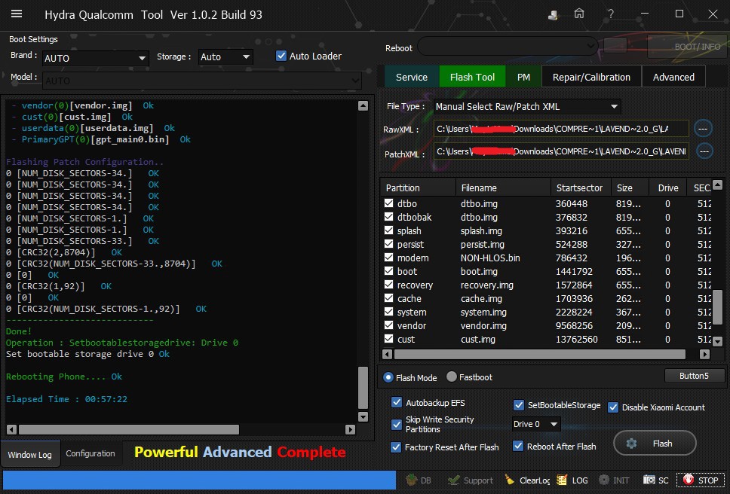Open the File Type dropdown
The height and width of the screenshot is (494, 730).
pyautogui.click(x=526, y=106)
